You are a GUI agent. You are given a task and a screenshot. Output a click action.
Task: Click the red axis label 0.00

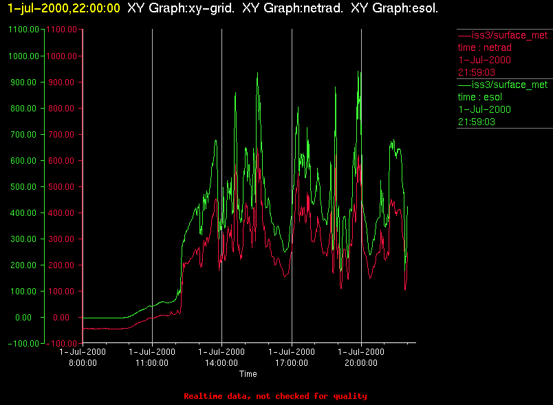[61, 318]
